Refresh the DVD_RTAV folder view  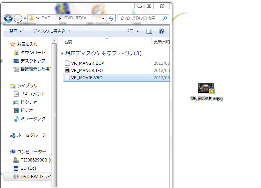click(111, 18)
